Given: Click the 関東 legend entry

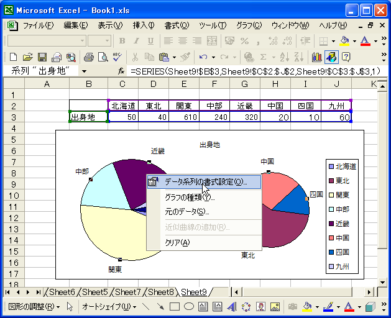Looking at the screenshot, I should tap(339, 195).
